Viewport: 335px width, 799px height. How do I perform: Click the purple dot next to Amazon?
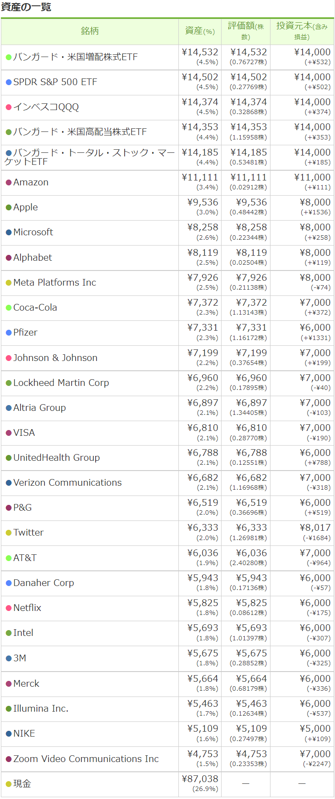point(8,183)
